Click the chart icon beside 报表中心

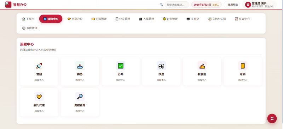[x=236, y=19]
